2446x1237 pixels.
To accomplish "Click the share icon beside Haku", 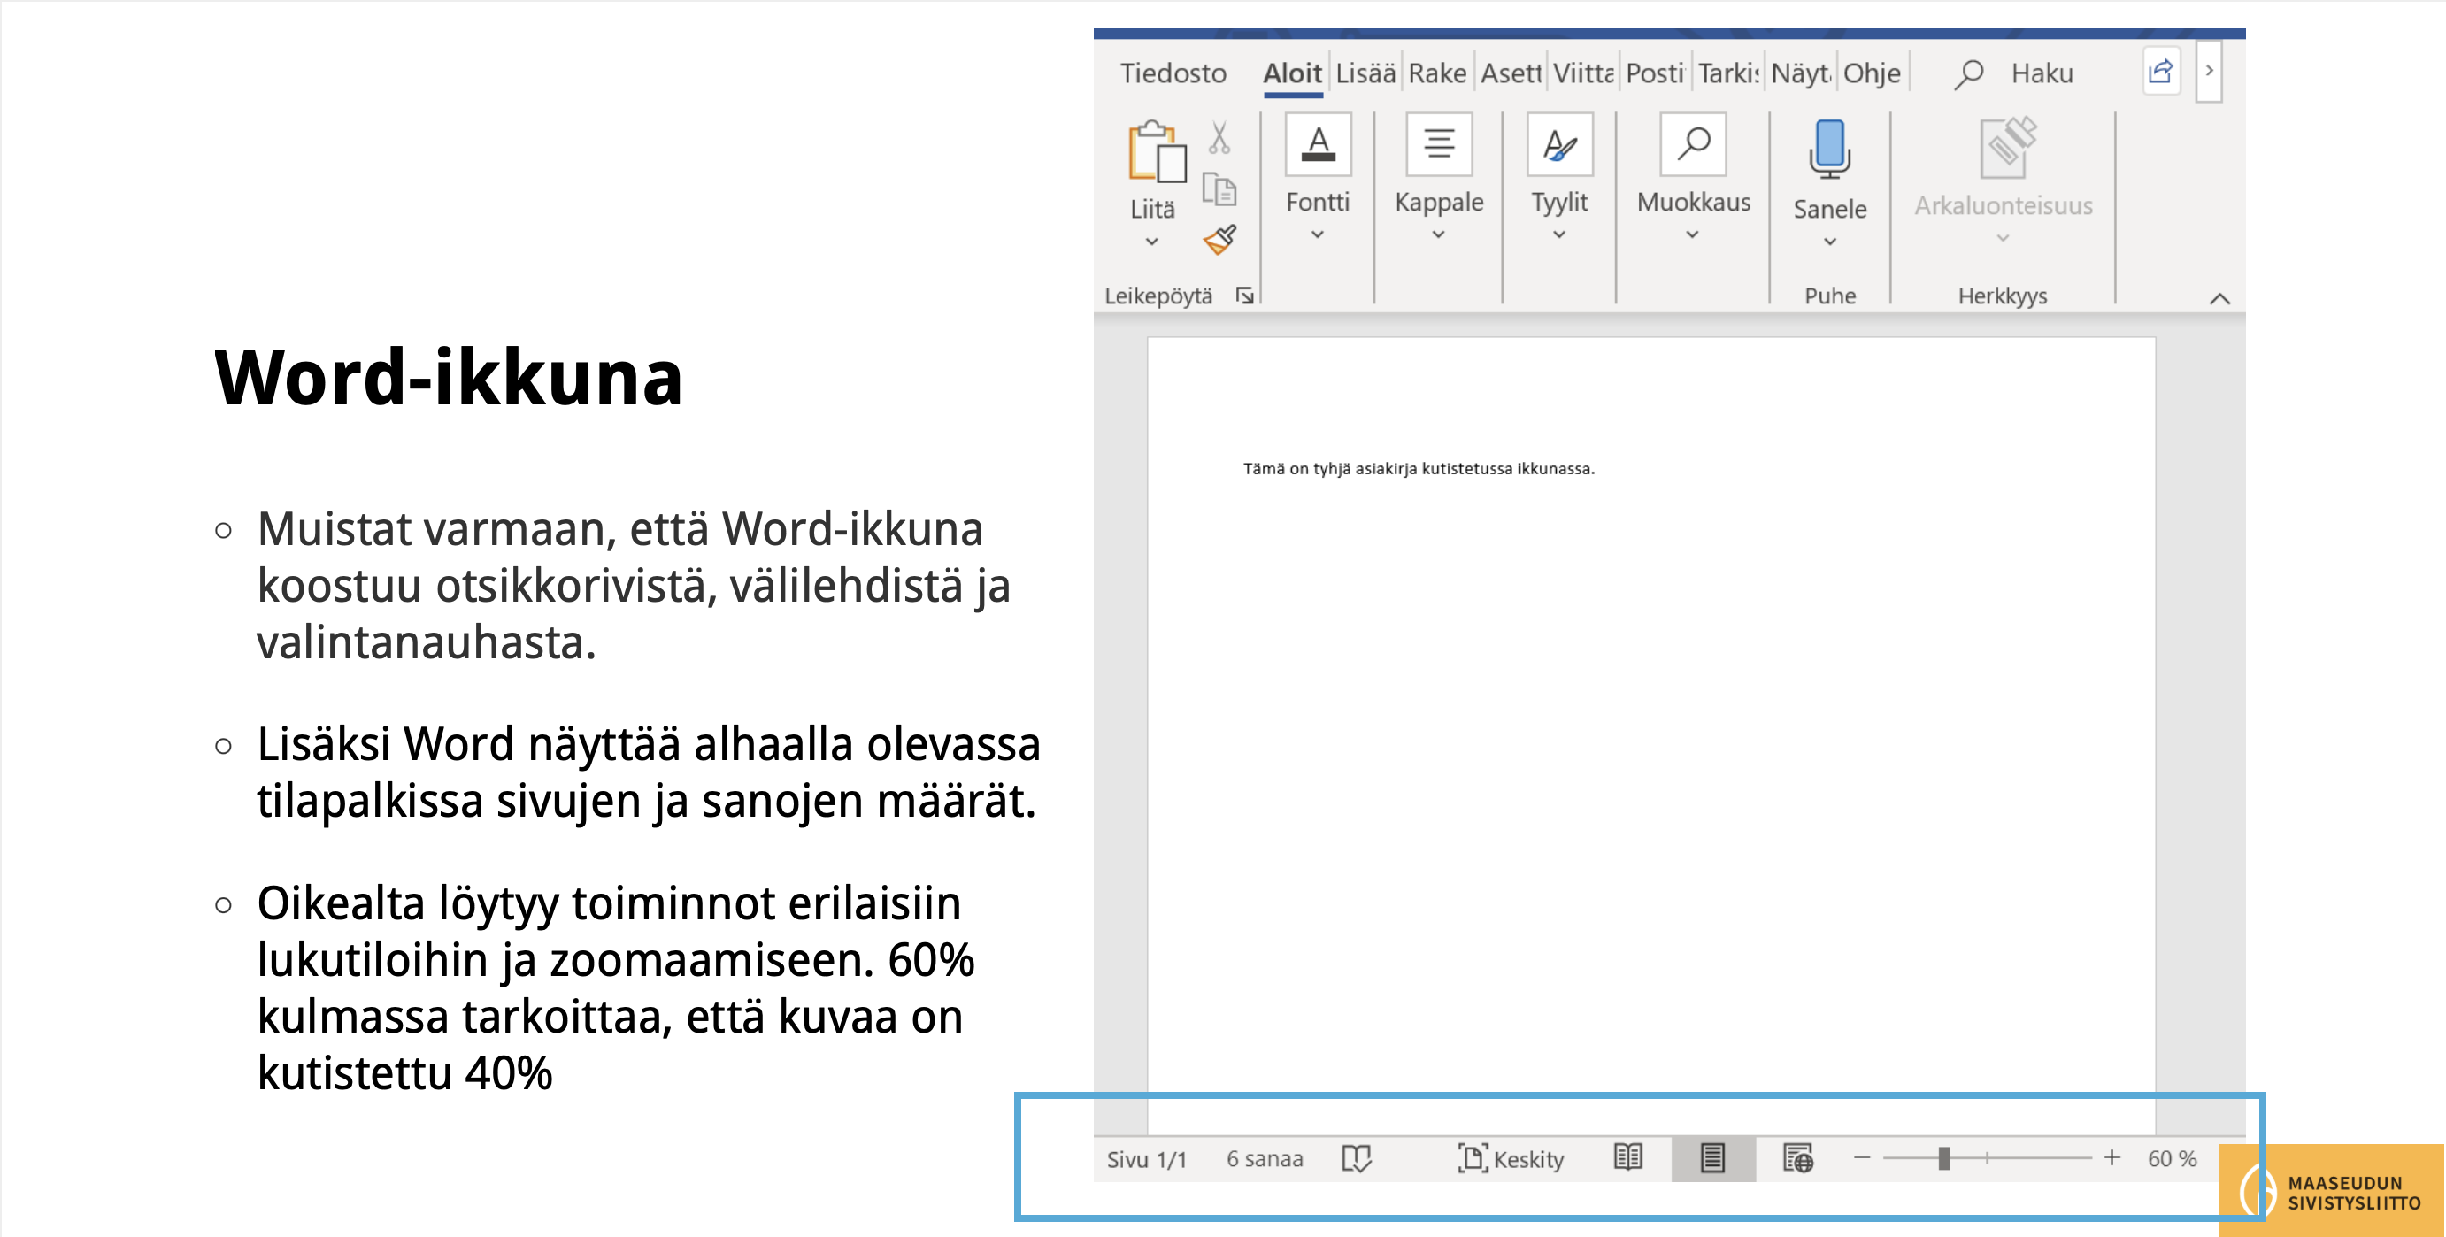I will pyautogui.click(x=2160, y=73).
